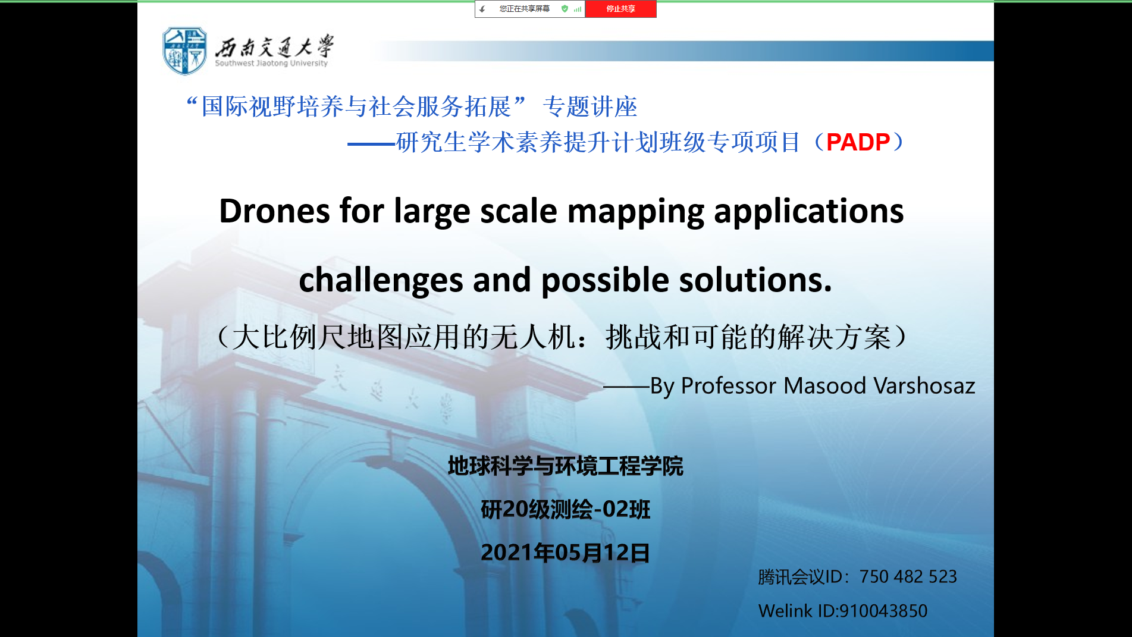1132x637 pixels.
Task: Click the red 停止共享 stop sharing button
Action: pos(620,9)
